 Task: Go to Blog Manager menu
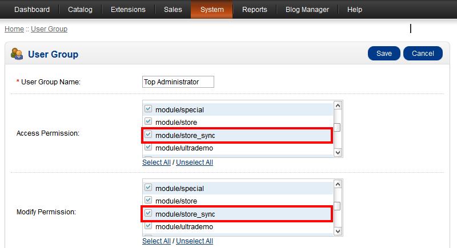307,10
